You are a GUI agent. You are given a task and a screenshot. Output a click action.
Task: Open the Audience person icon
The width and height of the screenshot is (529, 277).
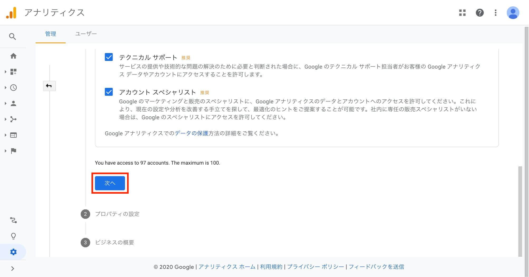click(x=13, y=103)
